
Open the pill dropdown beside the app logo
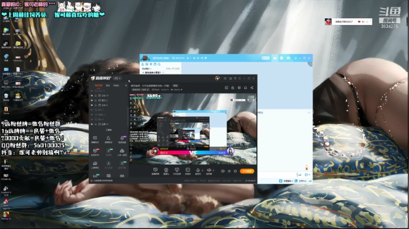coord(117,78)
